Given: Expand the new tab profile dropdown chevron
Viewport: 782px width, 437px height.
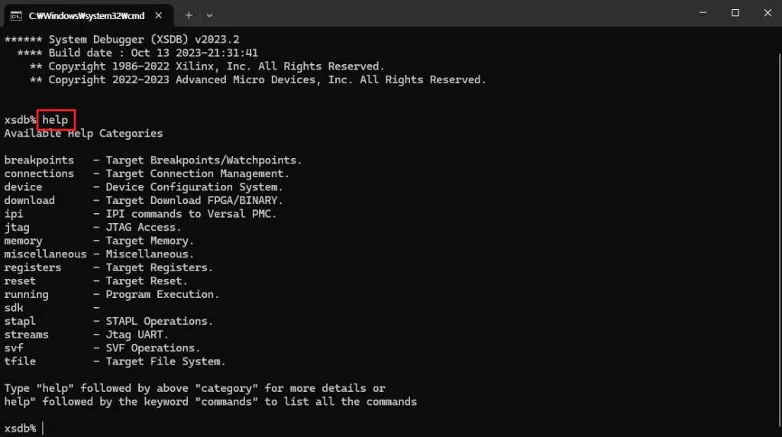Looking at the screenshot, I should pos(210,15).
